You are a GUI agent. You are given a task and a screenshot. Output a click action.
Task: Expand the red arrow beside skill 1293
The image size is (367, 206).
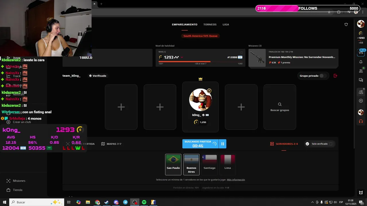pyautogui.click(x=182, y=57)
